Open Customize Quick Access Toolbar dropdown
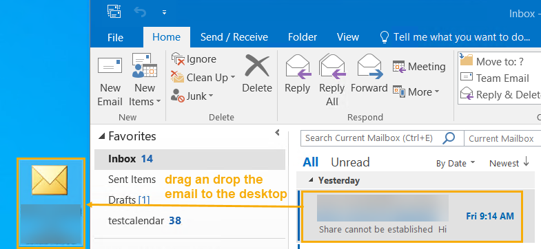The image size is (541, 249). point(164,12)
